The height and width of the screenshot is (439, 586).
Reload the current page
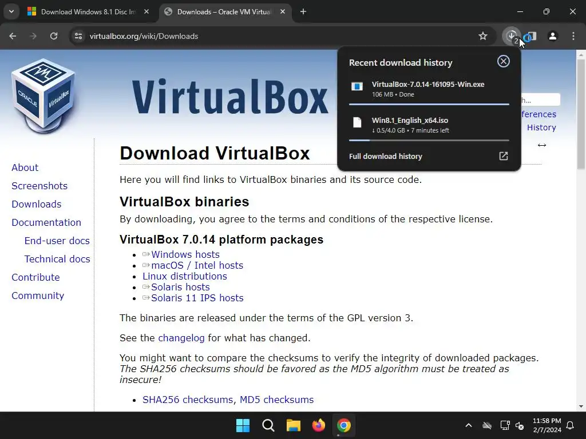click(x=54, y=36)
